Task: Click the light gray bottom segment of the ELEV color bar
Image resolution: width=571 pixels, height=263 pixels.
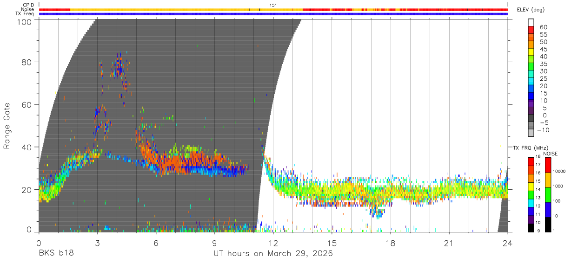Action: pyautogui.click(x=531, y=133)
